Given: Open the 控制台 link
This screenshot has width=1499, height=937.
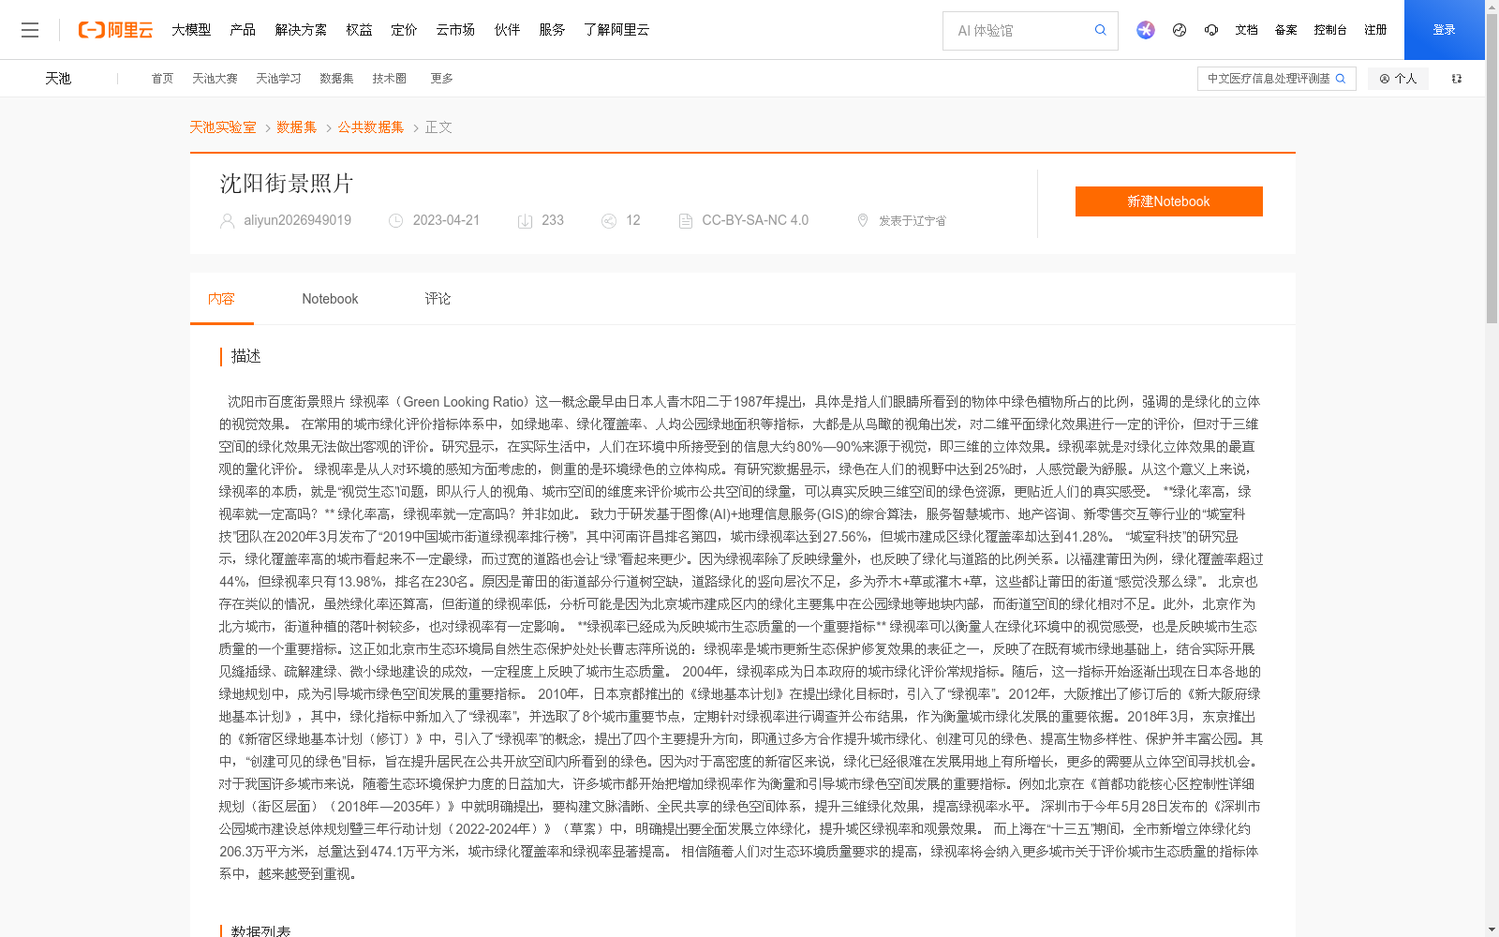Looking at the screenshot, I should [1330, 30].
